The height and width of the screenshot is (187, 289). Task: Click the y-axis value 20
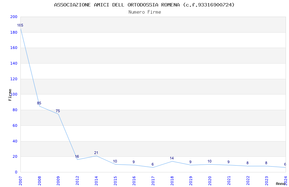15,157
